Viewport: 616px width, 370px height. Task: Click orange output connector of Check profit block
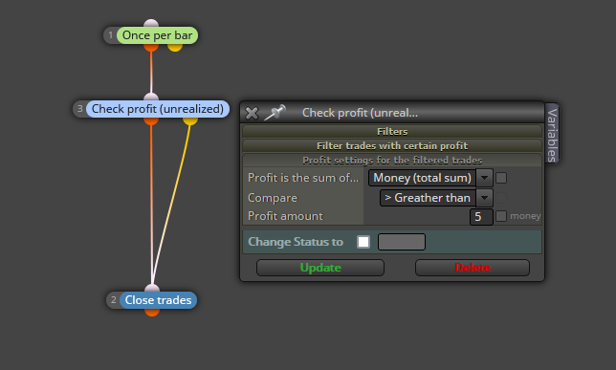pyautogui.click(x=151, y=121)
